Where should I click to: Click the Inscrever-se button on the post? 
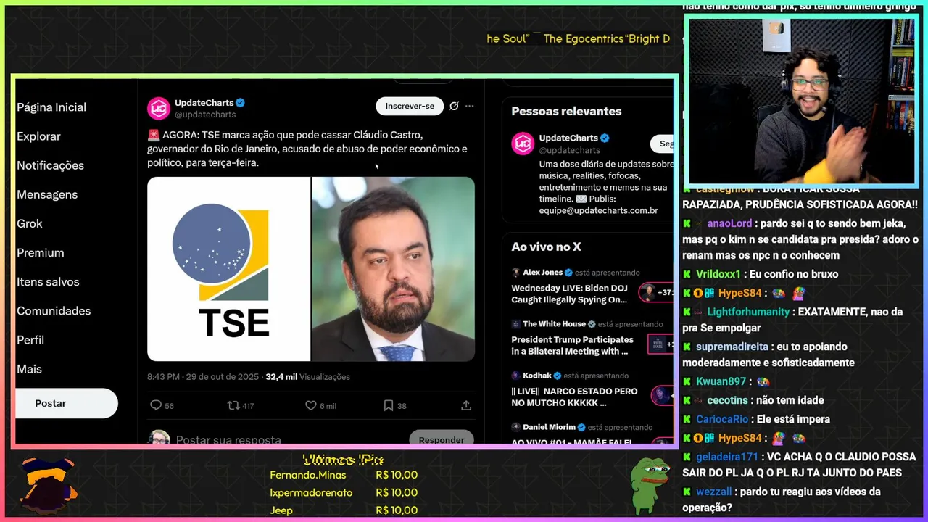[410, 106]
